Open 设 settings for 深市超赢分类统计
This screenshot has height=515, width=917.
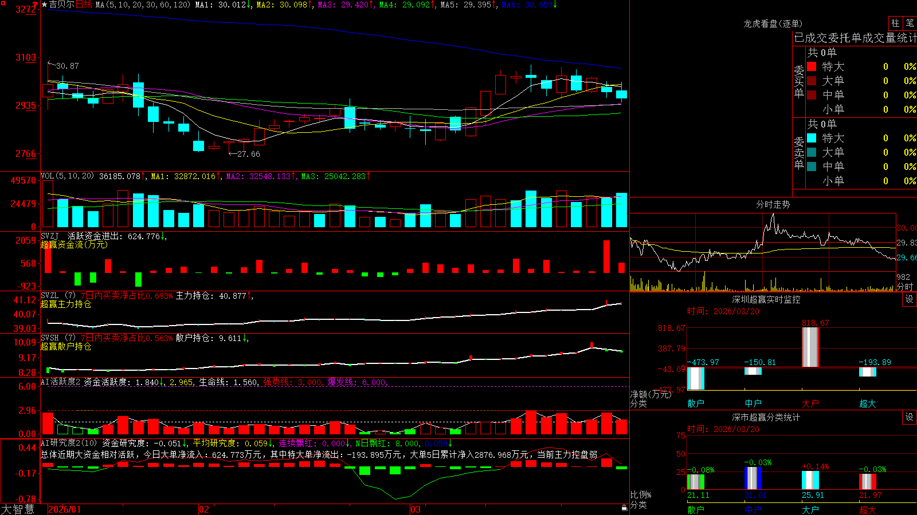pyautogui.click(x=910, y=417)
